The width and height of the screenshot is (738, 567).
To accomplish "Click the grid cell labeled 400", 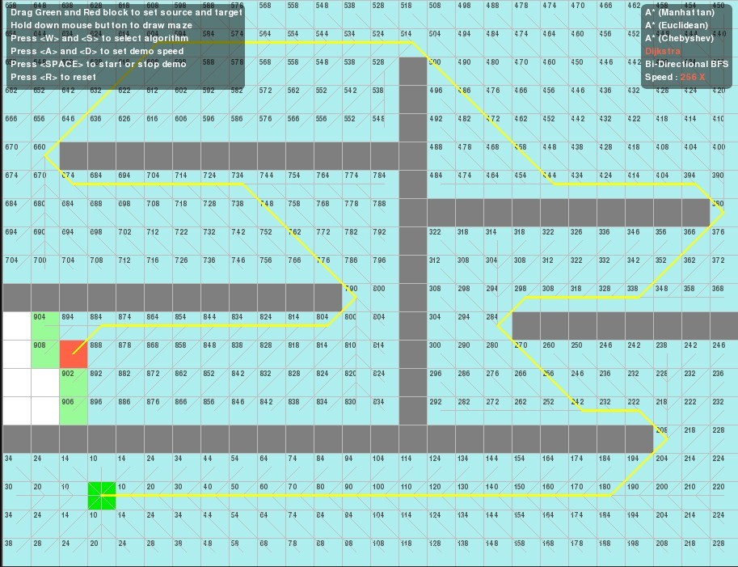I will click(724, 156).
